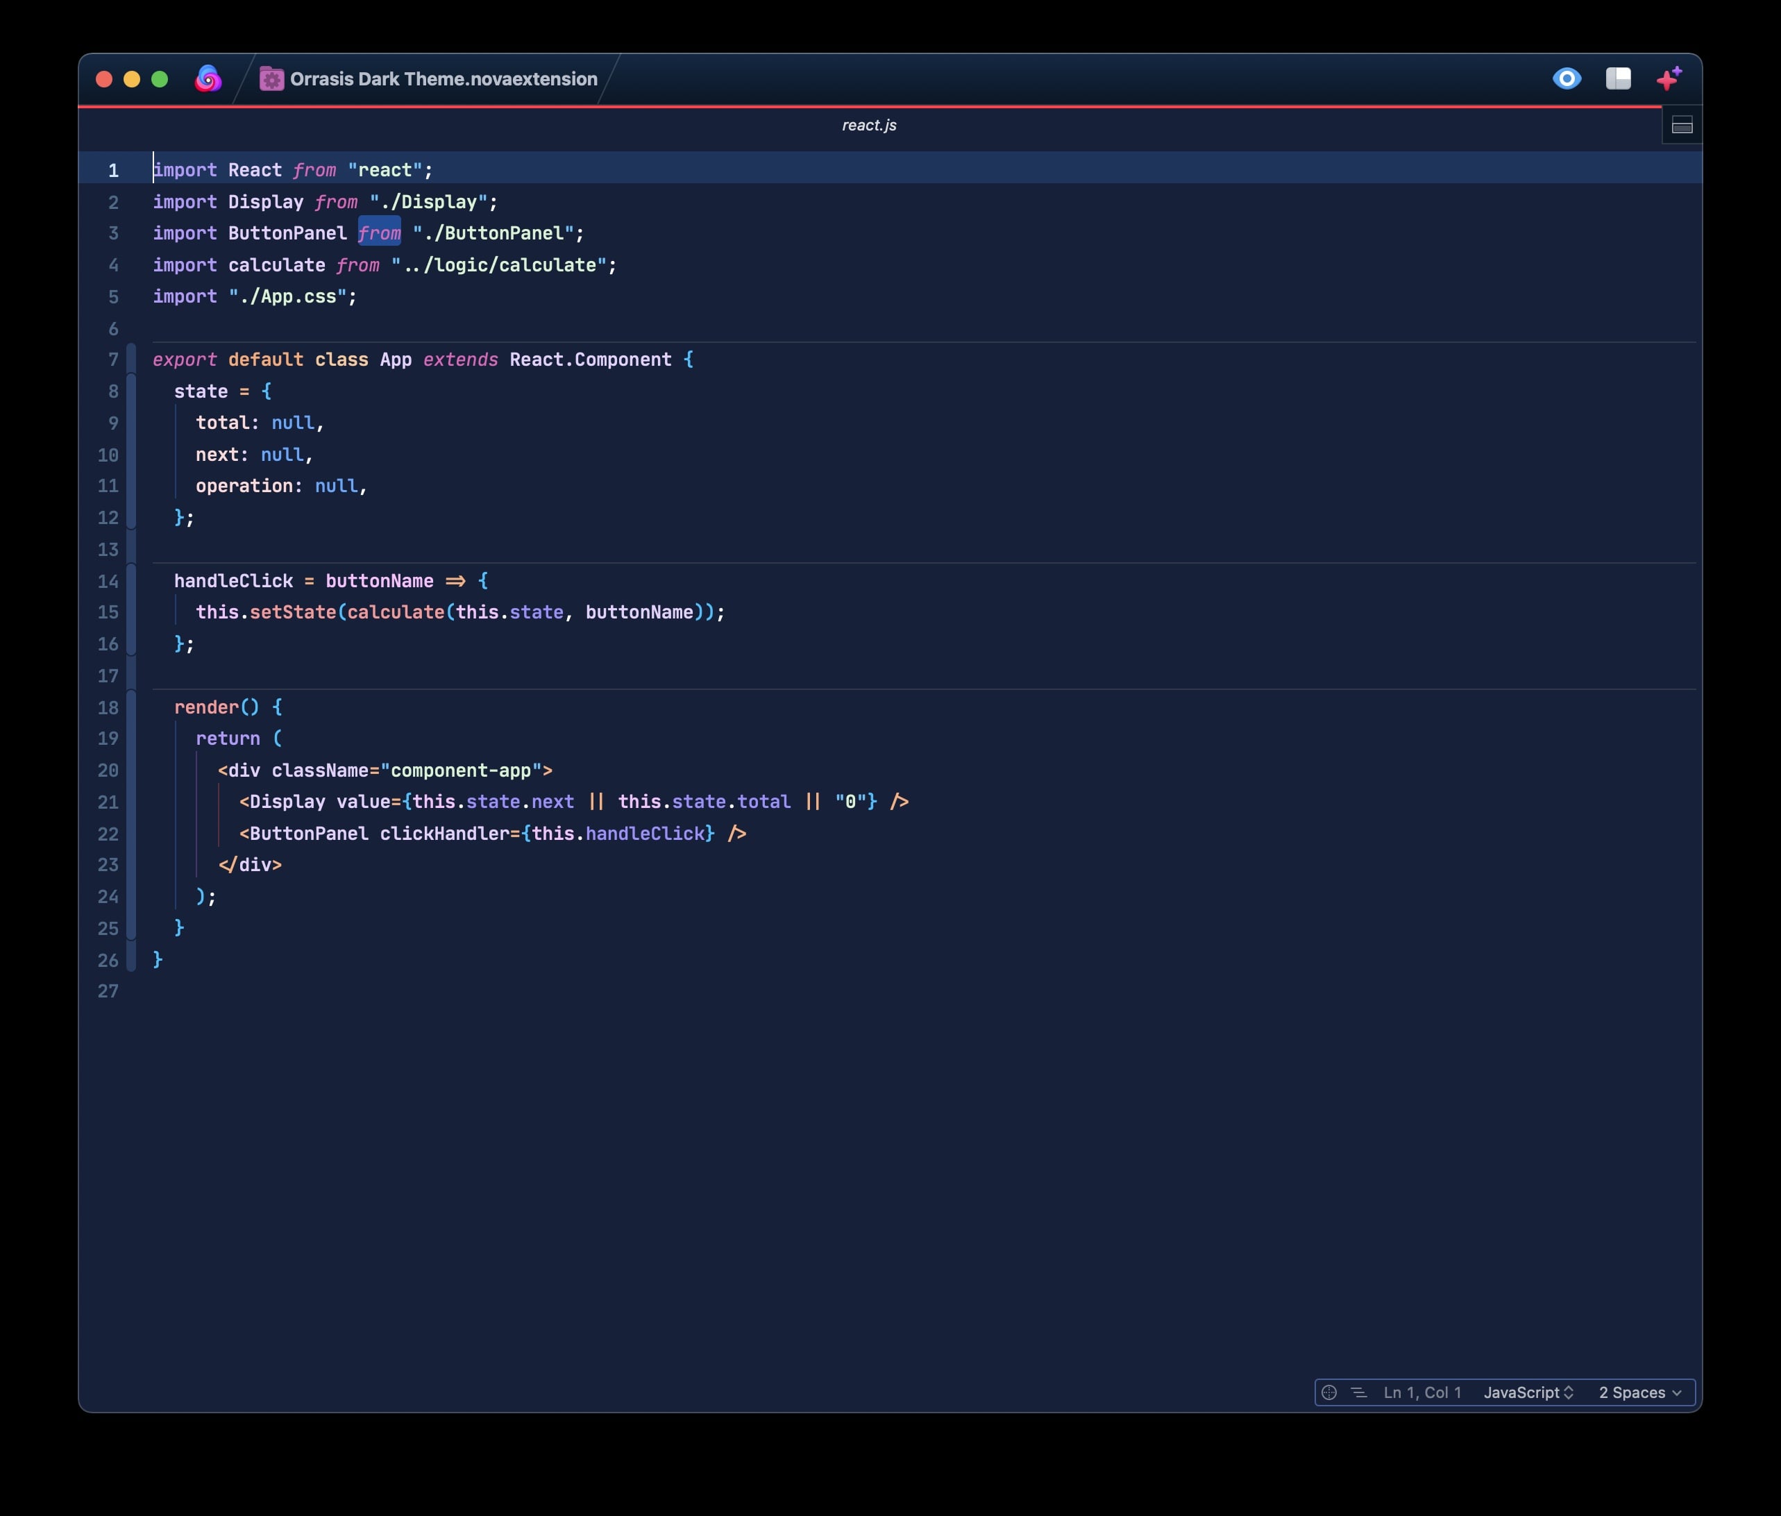The image size is (1781, 1516).
Task: Click the Nova swirl launcher icon
Action: pyautogui.click(x=207, y=79)
